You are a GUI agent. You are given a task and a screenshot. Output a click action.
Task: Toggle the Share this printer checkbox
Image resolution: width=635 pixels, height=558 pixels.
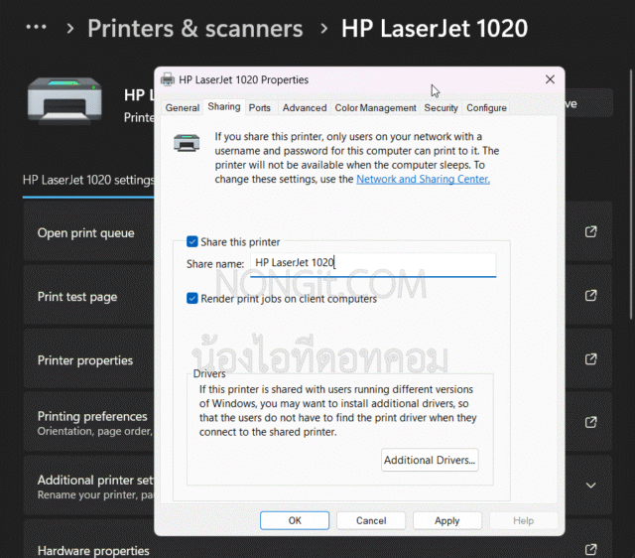191,242
